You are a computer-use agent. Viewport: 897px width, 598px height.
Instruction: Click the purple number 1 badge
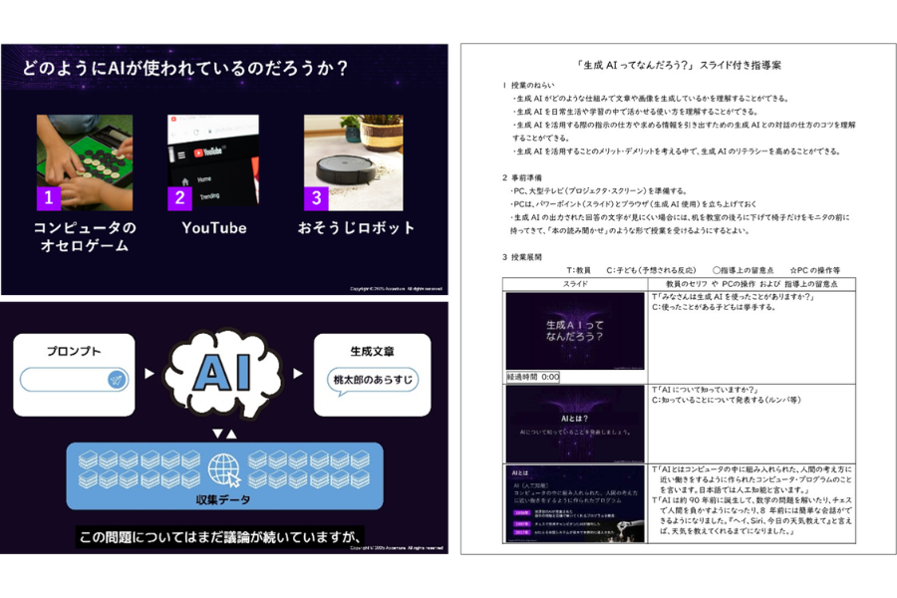pyautogui.click(x=49, y=196)
